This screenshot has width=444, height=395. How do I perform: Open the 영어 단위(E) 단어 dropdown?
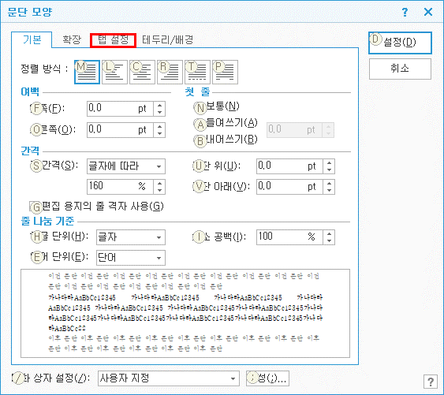[x=131, y=258]
